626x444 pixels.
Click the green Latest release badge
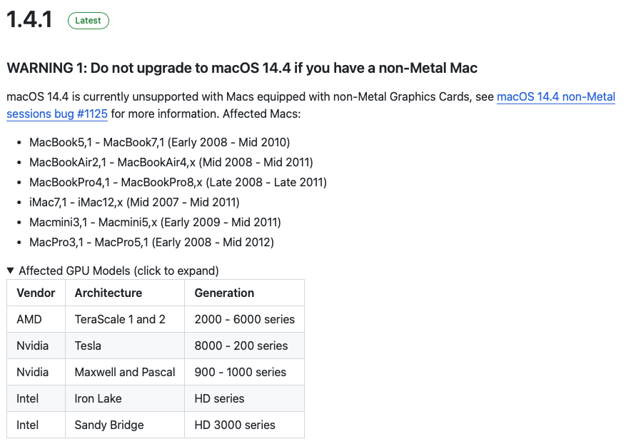click(89, 21)
